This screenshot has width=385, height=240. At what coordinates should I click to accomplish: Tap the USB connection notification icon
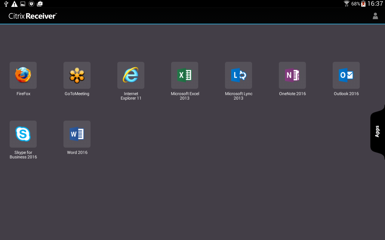click(x=6, y=4)
